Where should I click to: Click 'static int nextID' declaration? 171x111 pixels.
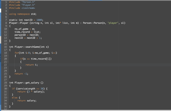pos(21,20)
